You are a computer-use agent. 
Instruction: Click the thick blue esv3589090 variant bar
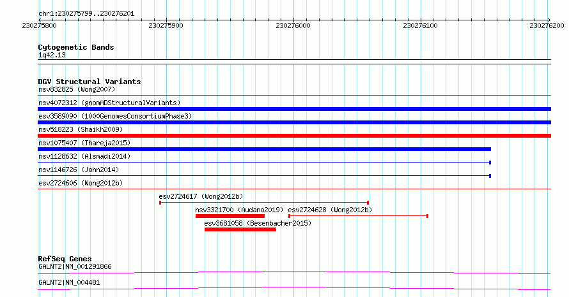coord(294,122)
